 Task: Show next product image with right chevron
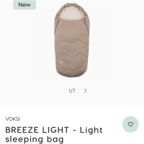point(85,91)
